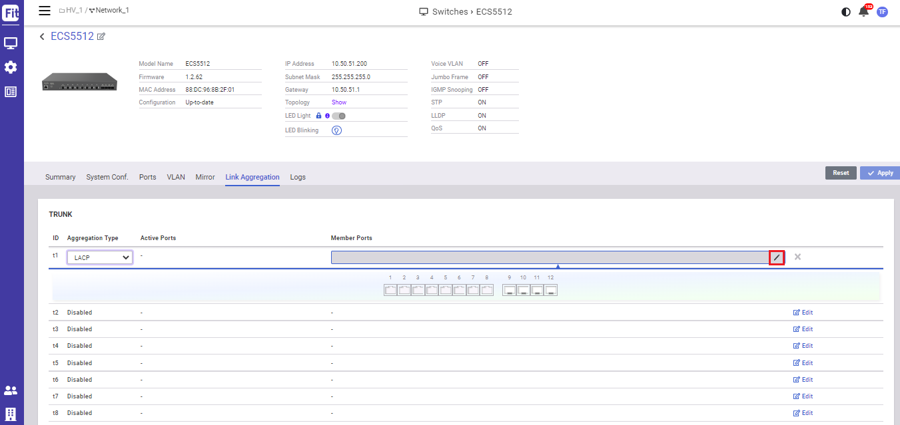
Task: Click the edit icon beside the ECS5512 title
Action: [x=101, y=37]
